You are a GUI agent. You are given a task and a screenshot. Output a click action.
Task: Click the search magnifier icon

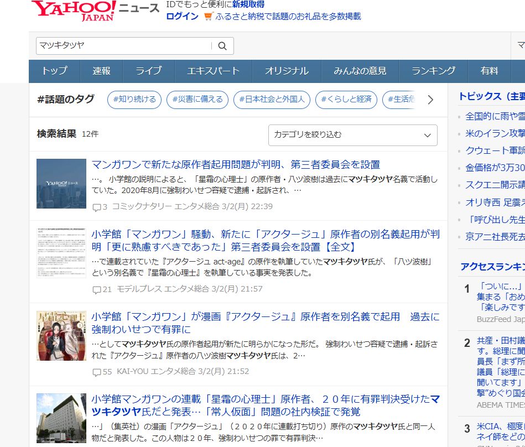click(222, 46)
